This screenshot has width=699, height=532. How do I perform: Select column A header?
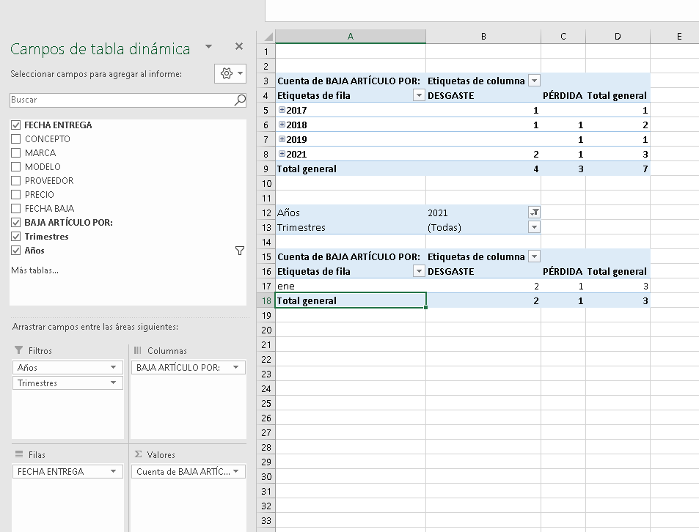click(x=351, y=37)
